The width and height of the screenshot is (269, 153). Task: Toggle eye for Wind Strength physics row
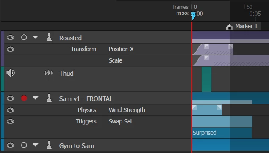(11, 110)
